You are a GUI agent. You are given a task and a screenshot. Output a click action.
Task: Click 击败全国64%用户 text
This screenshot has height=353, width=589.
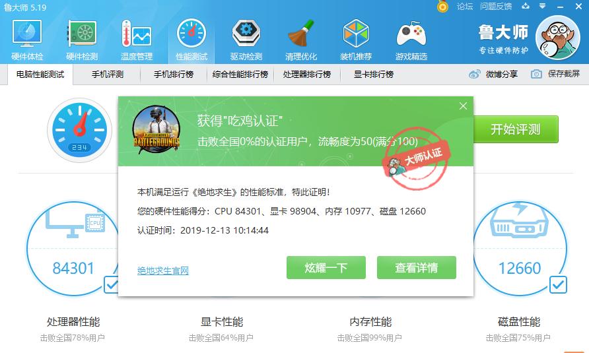point(221,338)
